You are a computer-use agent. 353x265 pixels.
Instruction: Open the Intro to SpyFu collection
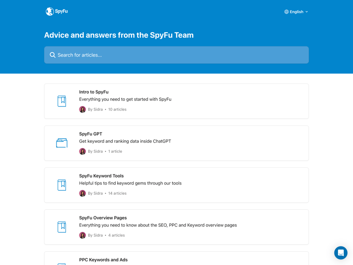(94, 92)
